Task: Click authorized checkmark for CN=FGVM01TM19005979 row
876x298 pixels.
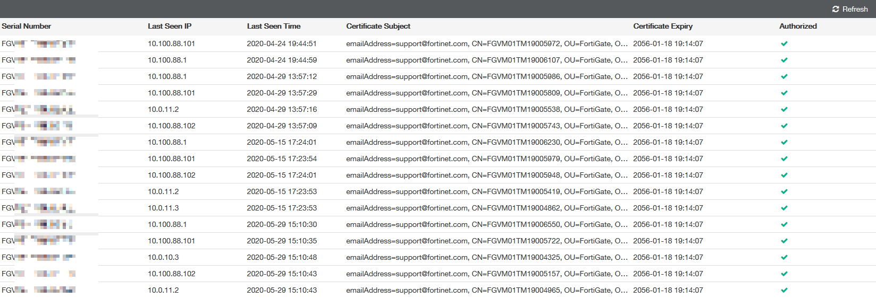Action: coord(784,159)
